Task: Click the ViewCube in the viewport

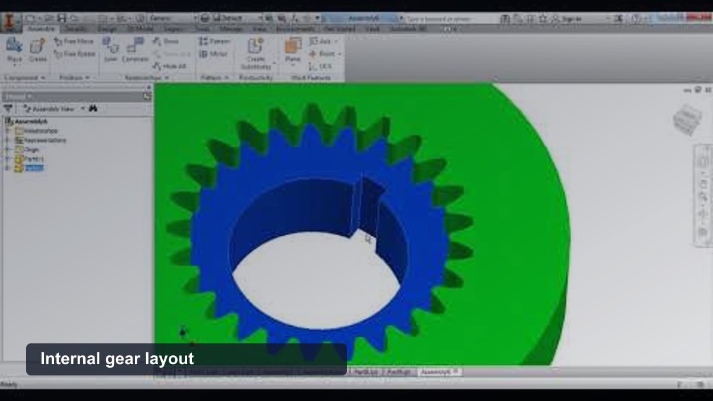Action: pyautogui.click(x=687, y=119)
